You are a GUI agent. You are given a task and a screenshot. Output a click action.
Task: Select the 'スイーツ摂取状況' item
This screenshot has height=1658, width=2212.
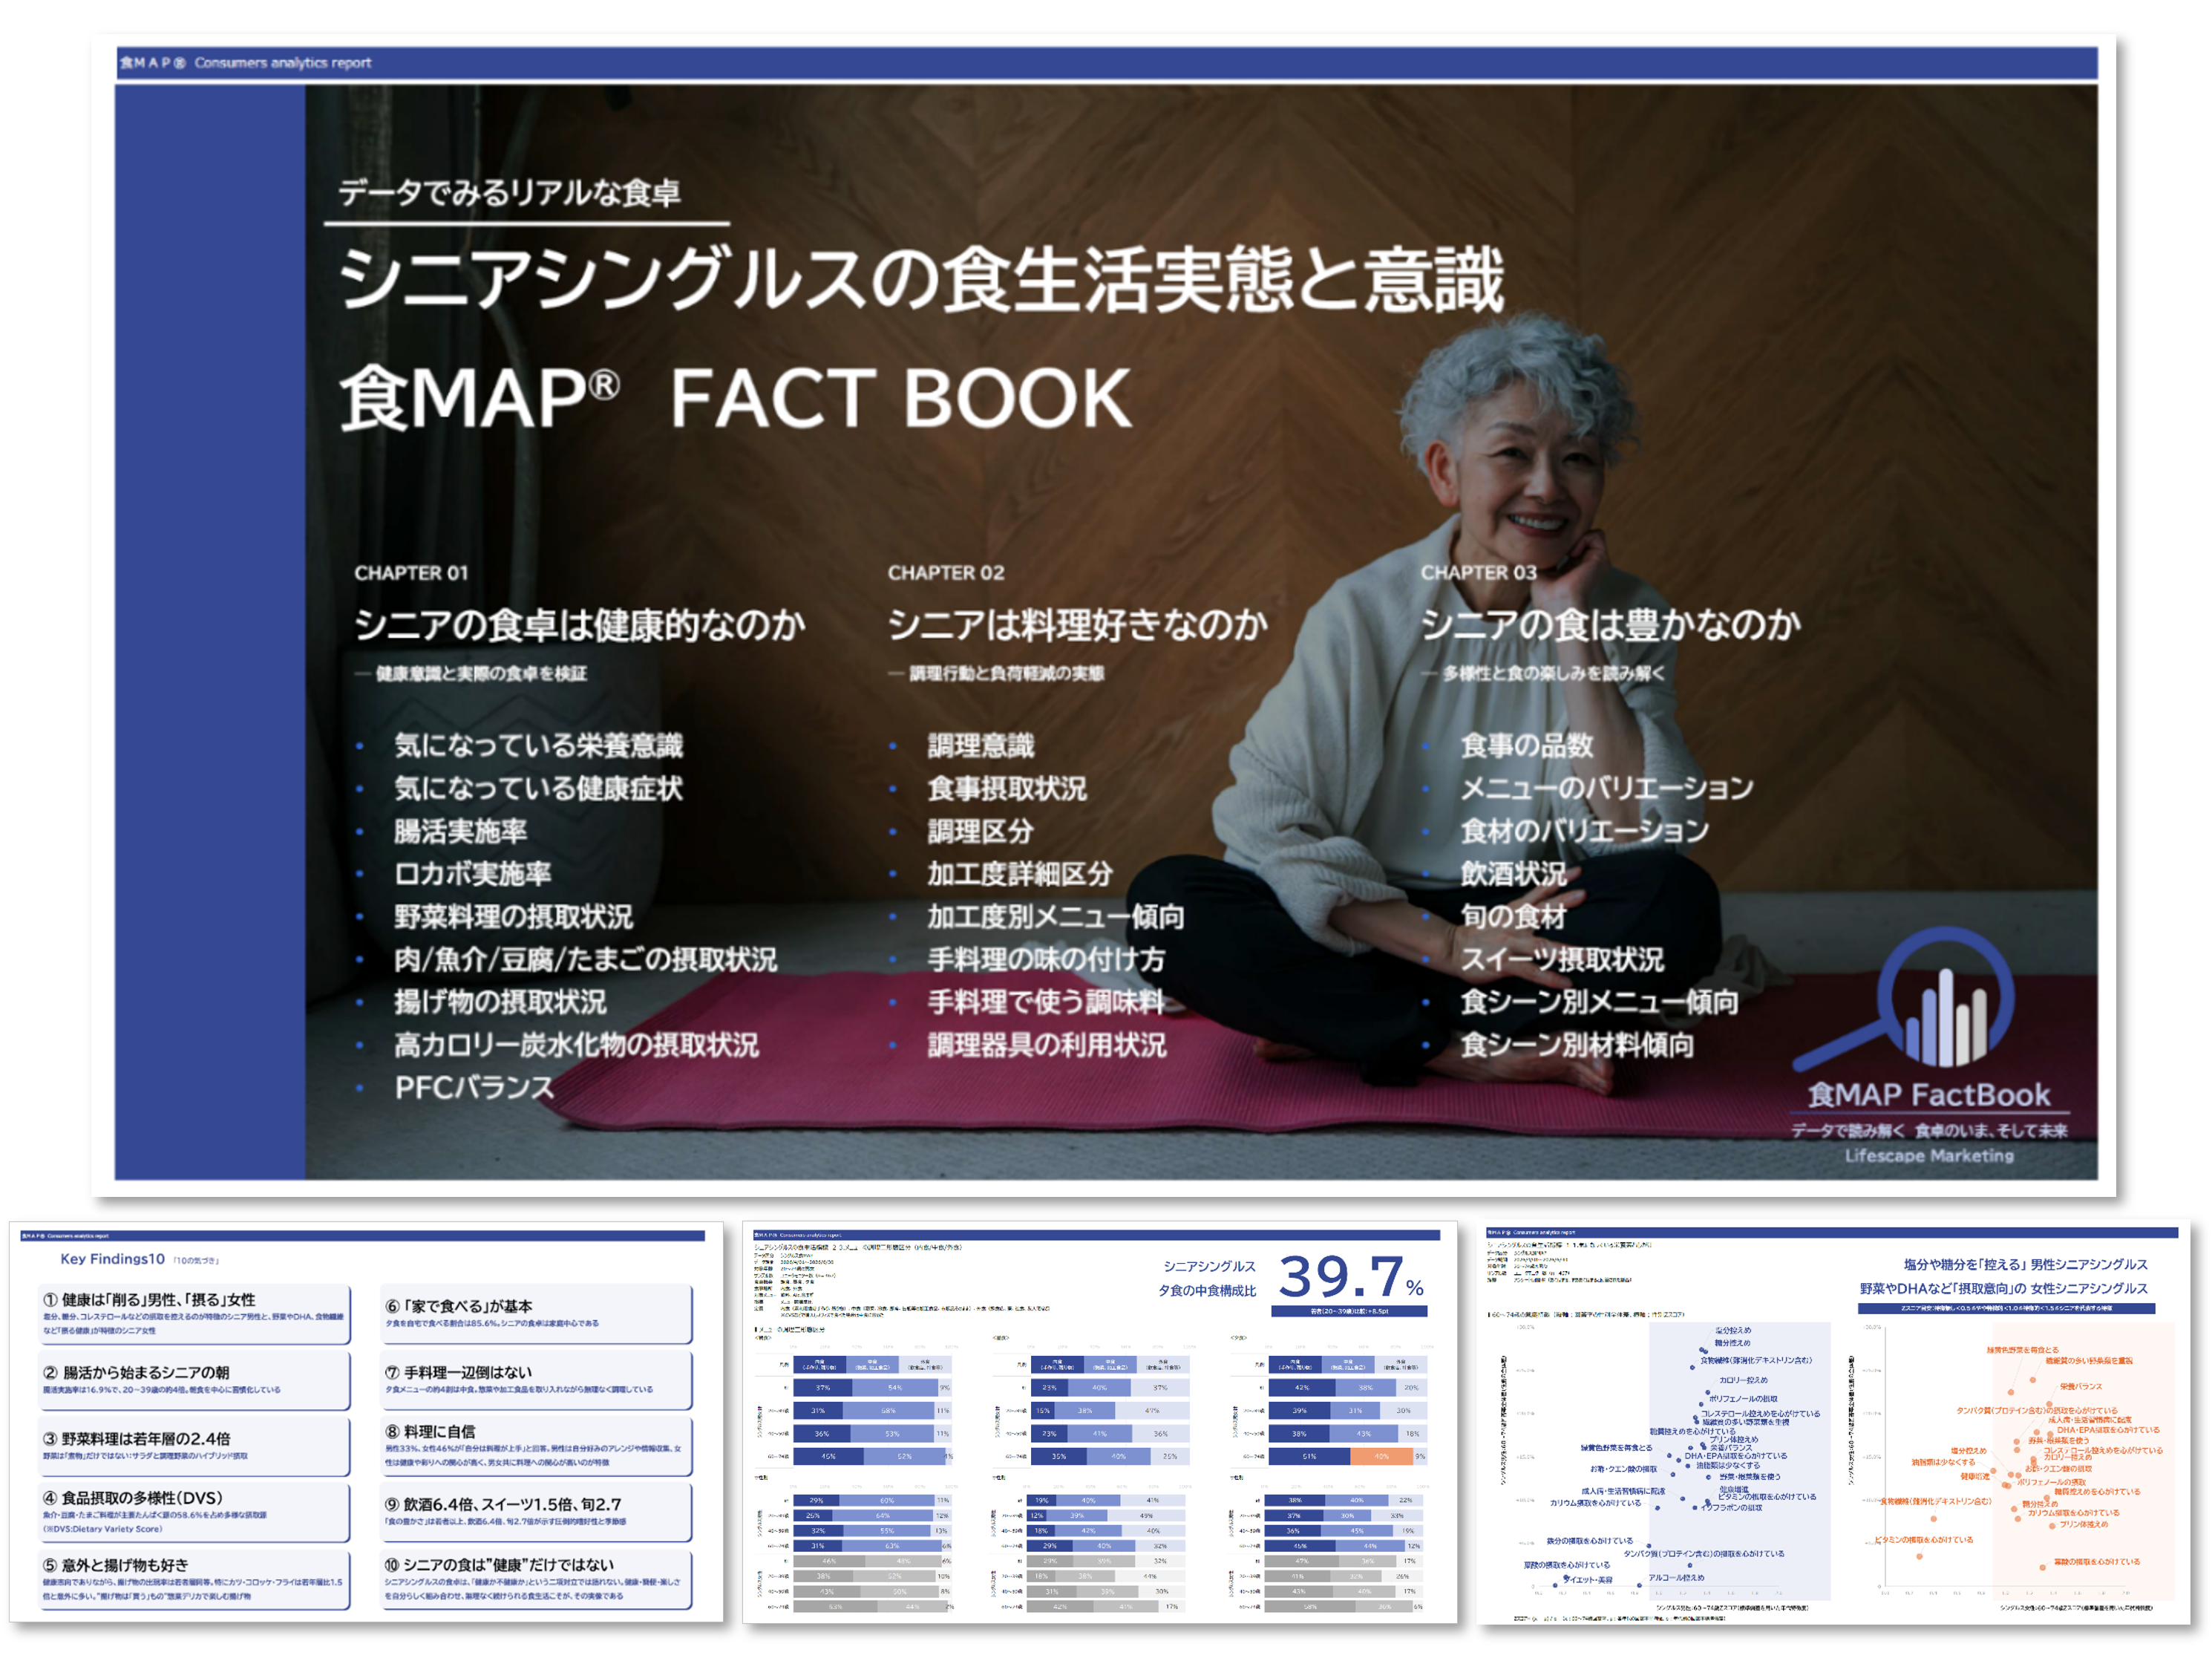tap(1563, 960)
